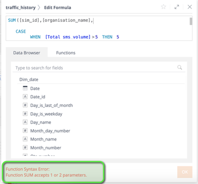
Task: Click the OK button
Action: tap(185, 172)
